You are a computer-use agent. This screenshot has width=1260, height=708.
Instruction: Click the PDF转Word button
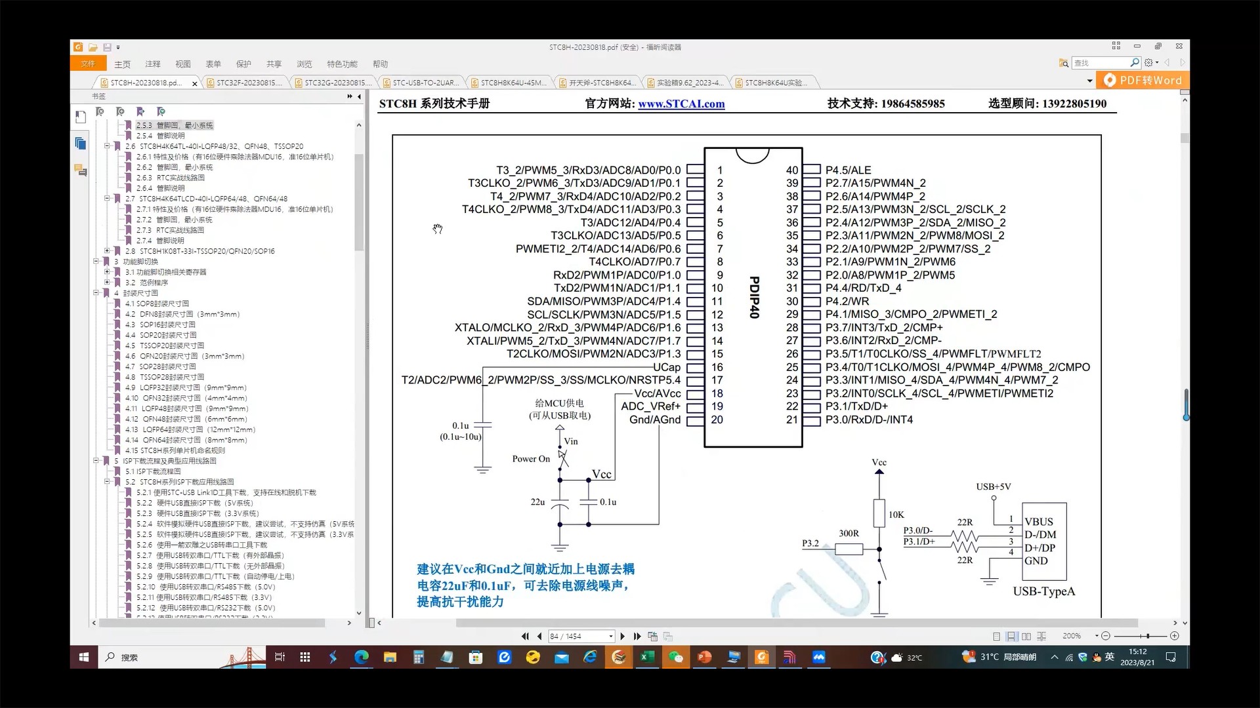(x=1144, y=80)
